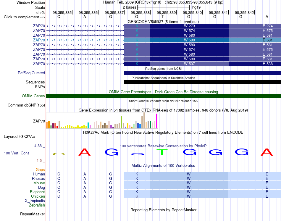Click the magenta bar in GTEx expression chart
281x221 pixels.
pyautogui.click(x=157, y=121)
